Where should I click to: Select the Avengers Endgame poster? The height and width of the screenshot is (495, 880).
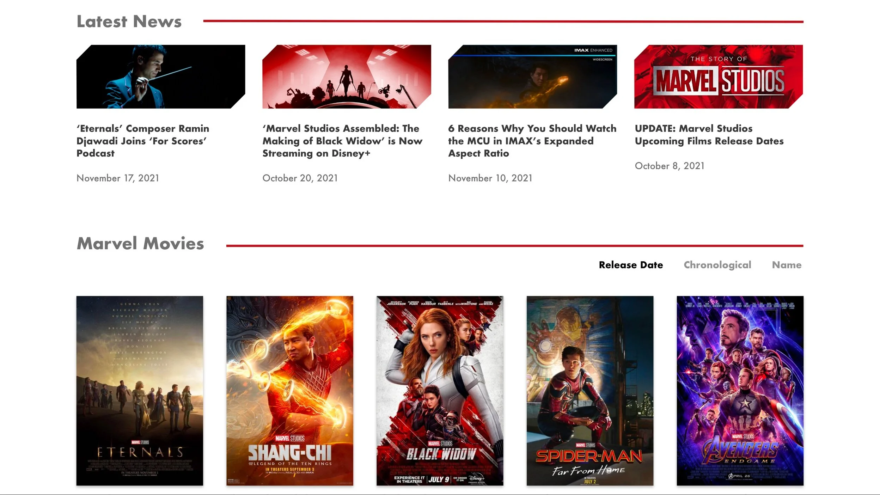click(740, 390)
